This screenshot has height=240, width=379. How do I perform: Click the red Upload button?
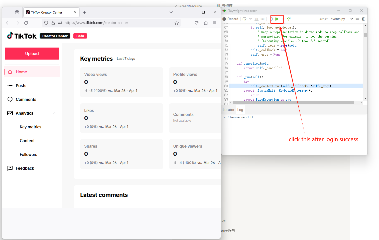click(x=32, y=54)
